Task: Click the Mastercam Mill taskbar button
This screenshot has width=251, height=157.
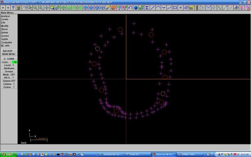Action: (164, 154)
